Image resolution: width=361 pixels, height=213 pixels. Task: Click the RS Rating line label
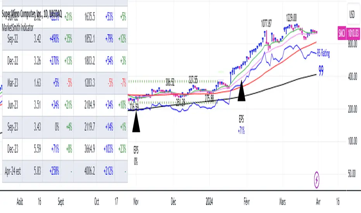point(323,53)
